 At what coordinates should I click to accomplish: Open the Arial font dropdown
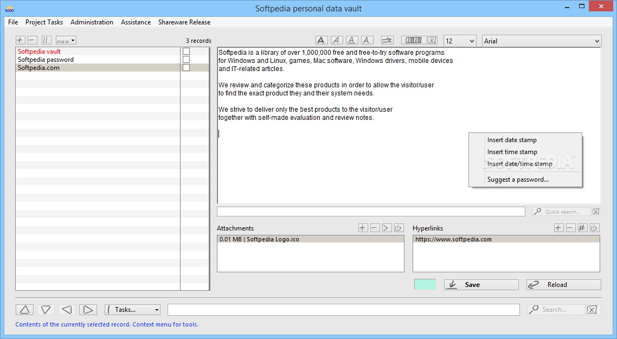[x=542, y=41]
